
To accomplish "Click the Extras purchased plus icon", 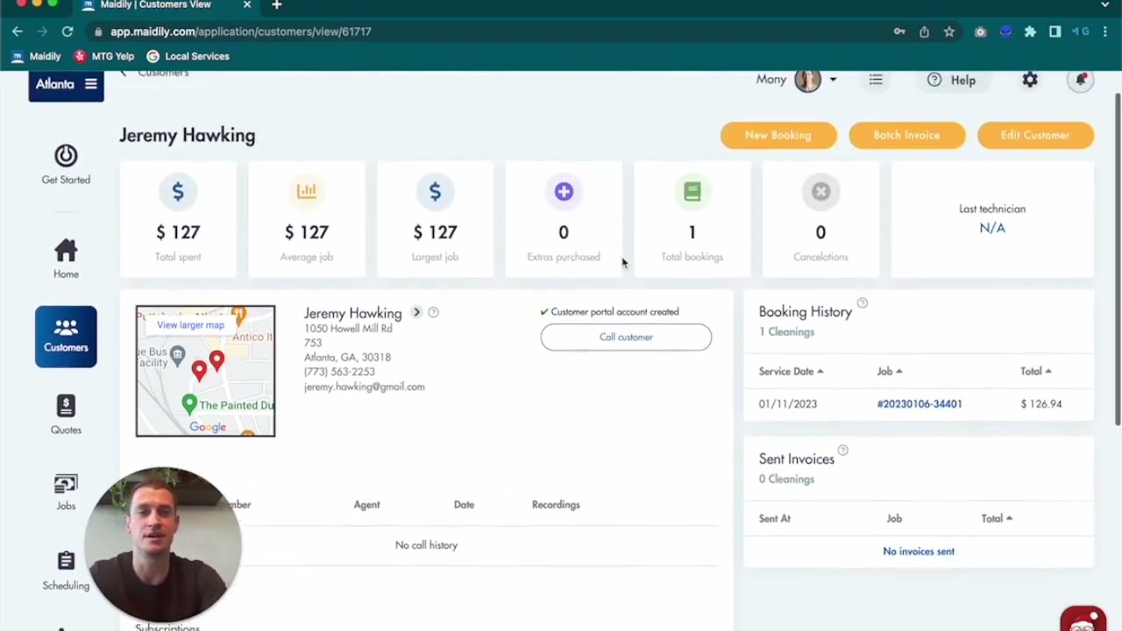I will 564,192.
